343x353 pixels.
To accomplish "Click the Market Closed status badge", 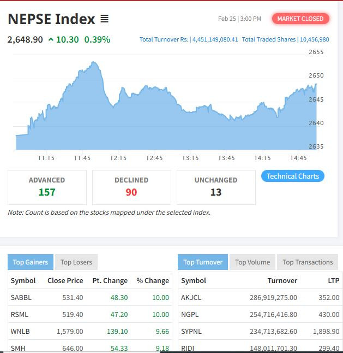I will click(300, 19).
